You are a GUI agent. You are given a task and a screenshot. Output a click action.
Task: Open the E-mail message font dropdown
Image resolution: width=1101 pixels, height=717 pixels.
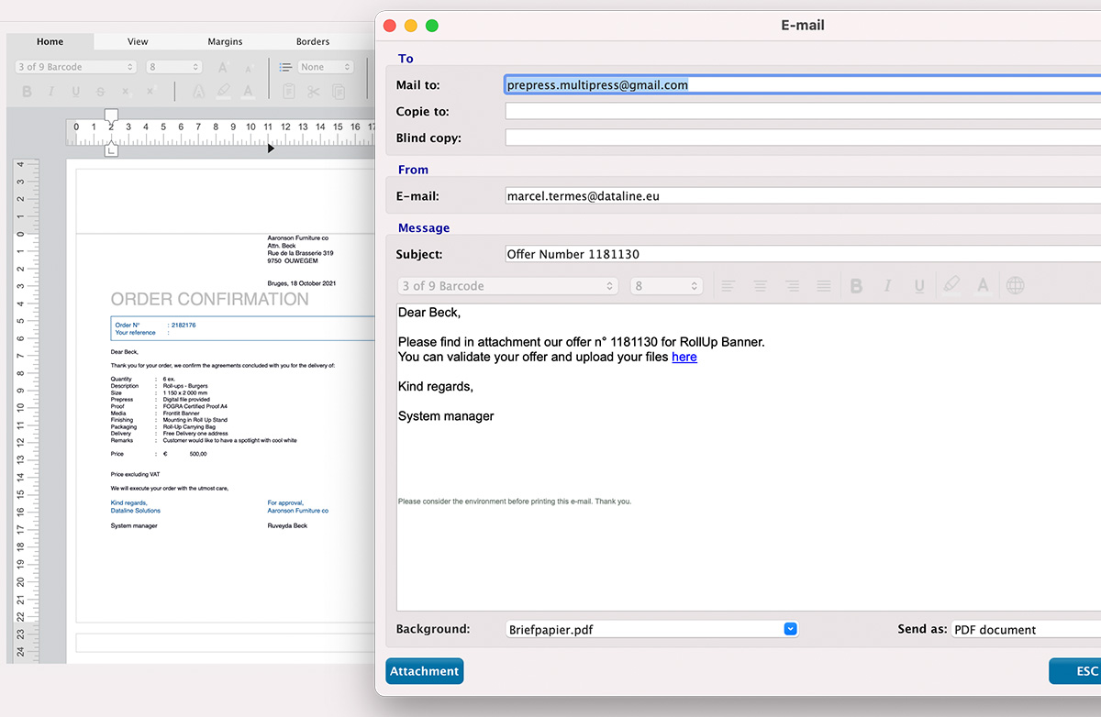pos(508,286)
